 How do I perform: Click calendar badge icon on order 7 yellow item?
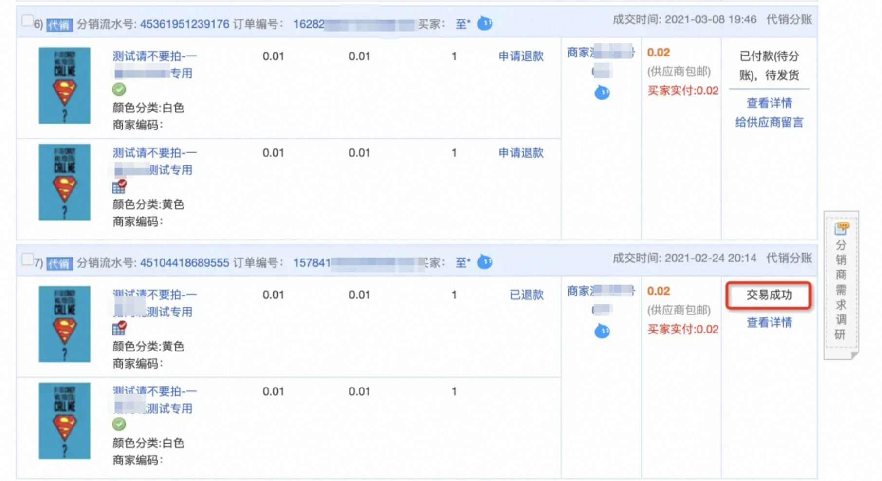click(119, 328)
